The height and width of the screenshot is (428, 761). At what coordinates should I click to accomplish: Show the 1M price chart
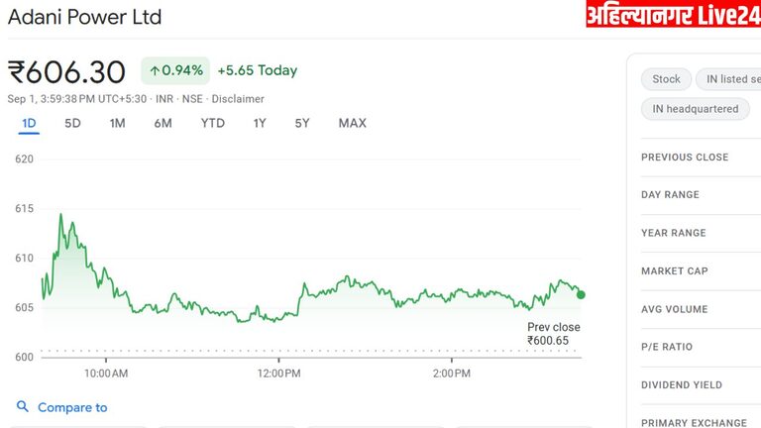pyautogui.click(x=117, y=123)
